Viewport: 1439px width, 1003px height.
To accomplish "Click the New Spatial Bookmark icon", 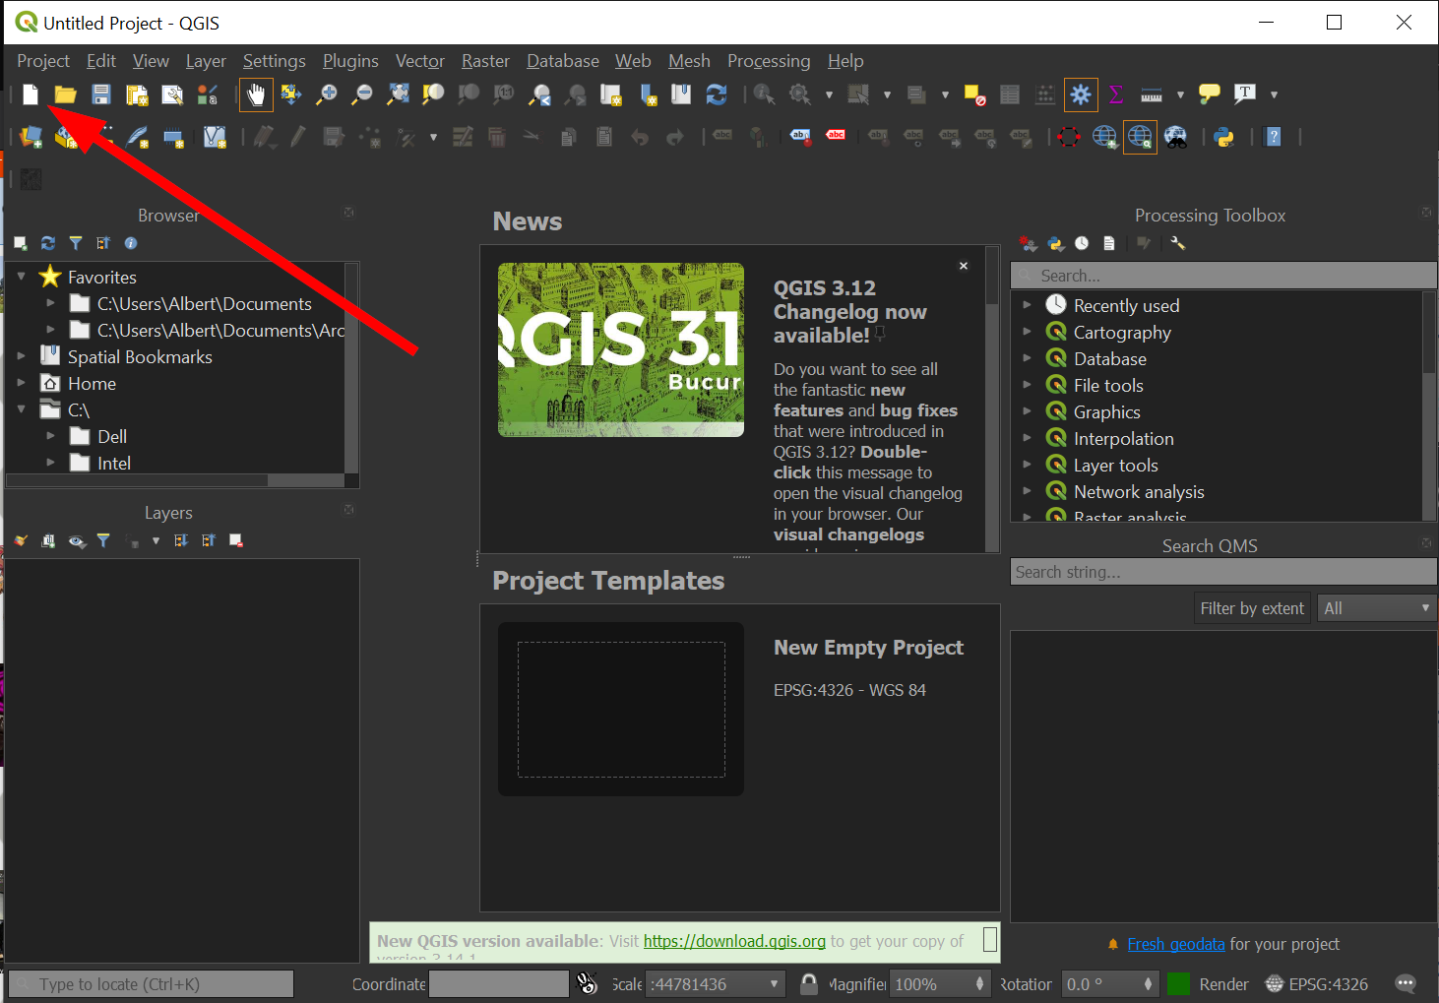I will pyautogui.click(x=647, y=94).
